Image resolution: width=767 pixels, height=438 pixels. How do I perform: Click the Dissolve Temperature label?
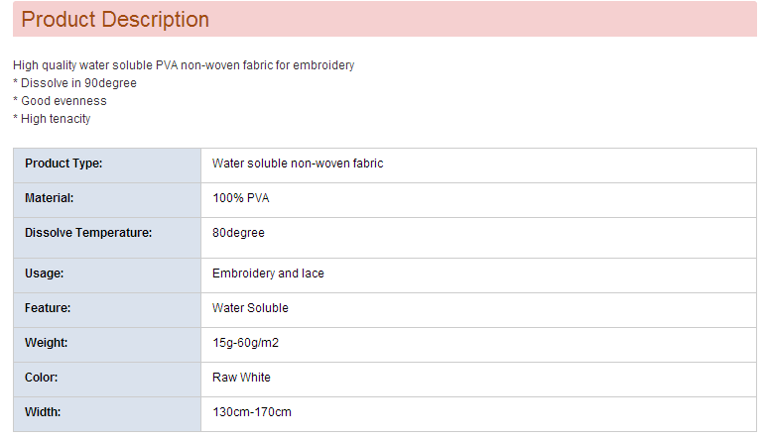88,233
